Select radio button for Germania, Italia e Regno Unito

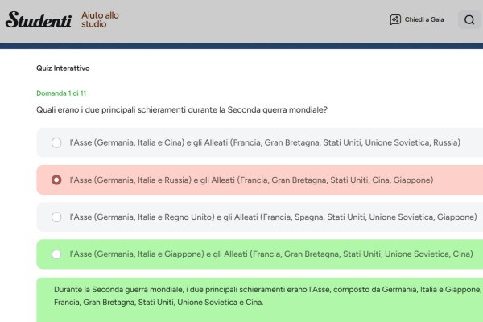56,217
